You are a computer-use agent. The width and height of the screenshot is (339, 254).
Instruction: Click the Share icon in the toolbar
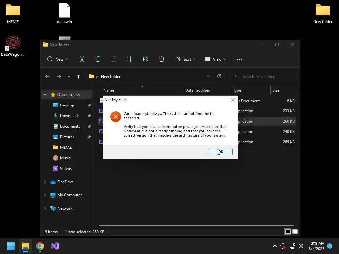pyautogui.click(x=146, y=59)
